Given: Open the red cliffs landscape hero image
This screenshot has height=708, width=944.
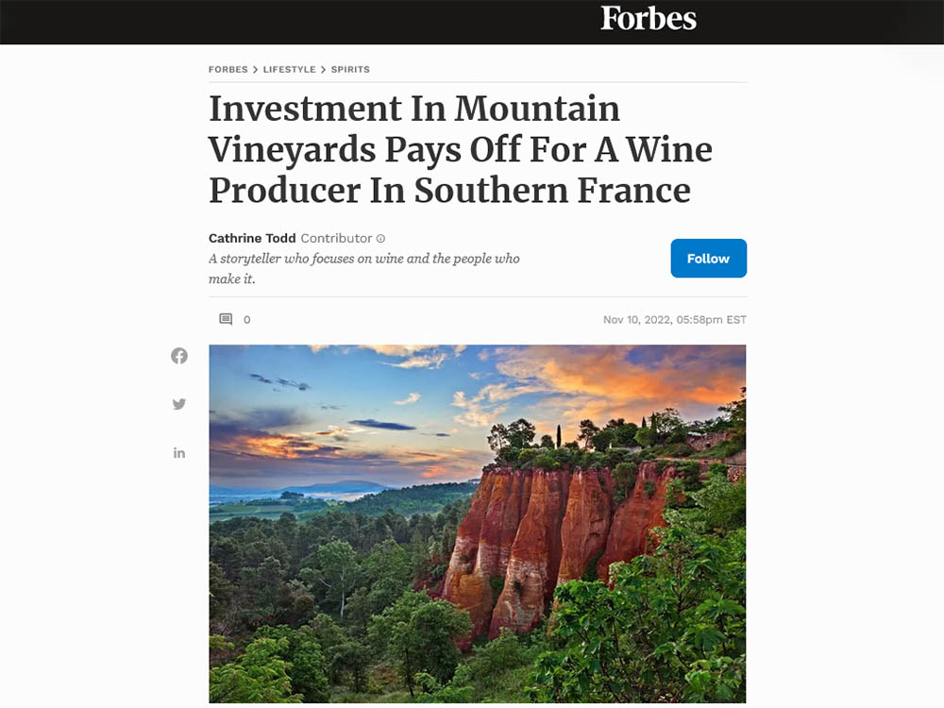Looking at the screenshot, I should tap(478, 524).
